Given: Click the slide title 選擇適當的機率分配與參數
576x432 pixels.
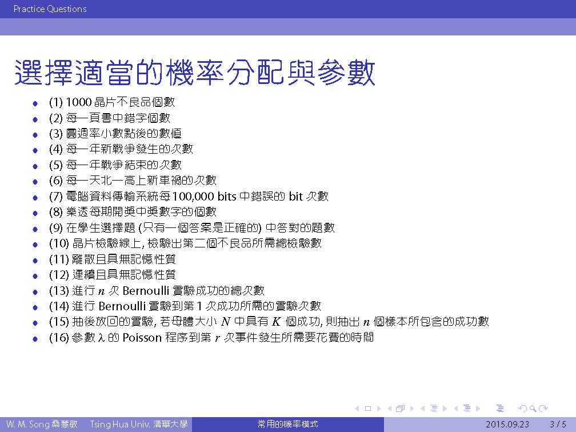Looking at the screenshot, I should coord(194,73).
